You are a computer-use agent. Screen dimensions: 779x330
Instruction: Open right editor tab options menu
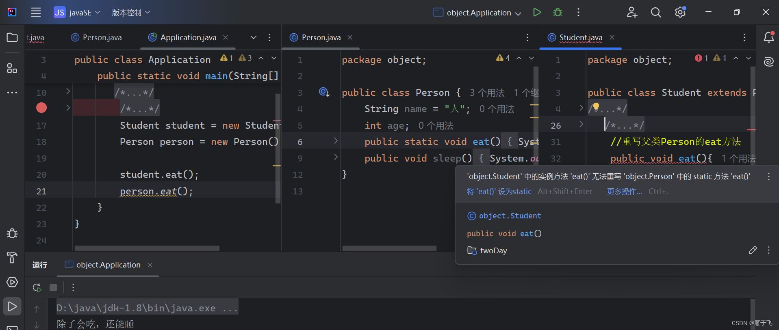[x=744, y=37]
